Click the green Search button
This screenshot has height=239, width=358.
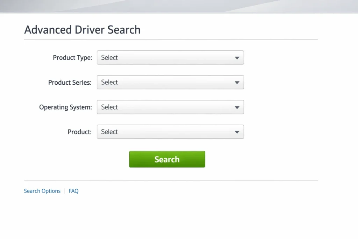(167, 159)
